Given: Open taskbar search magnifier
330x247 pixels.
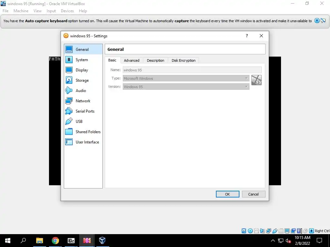Looking at the screenshot, I should (23, 241).
